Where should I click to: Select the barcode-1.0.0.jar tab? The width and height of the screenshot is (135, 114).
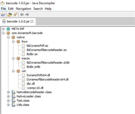coord(18,21)
